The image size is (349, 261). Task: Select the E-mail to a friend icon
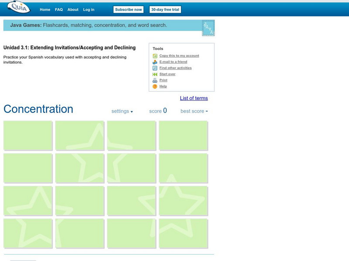pyautogui.click(x=154, y=62)
